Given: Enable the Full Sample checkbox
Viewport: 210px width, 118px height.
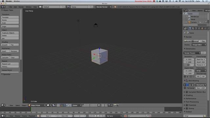Looking at the screenshot, I should coord(185,88).
